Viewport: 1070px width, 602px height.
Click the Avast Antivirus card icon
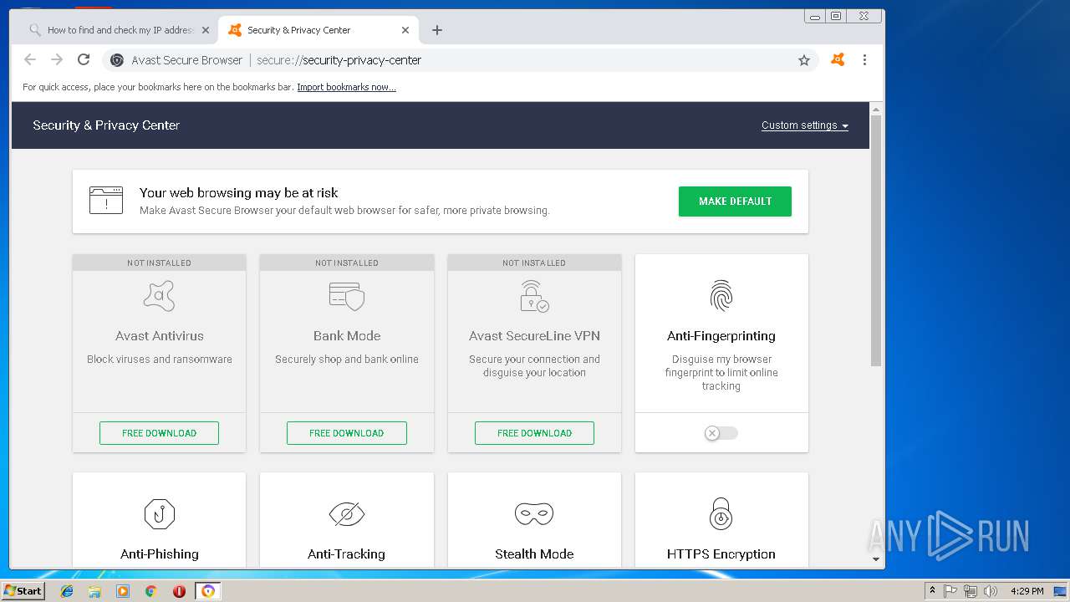coord(159,296)
